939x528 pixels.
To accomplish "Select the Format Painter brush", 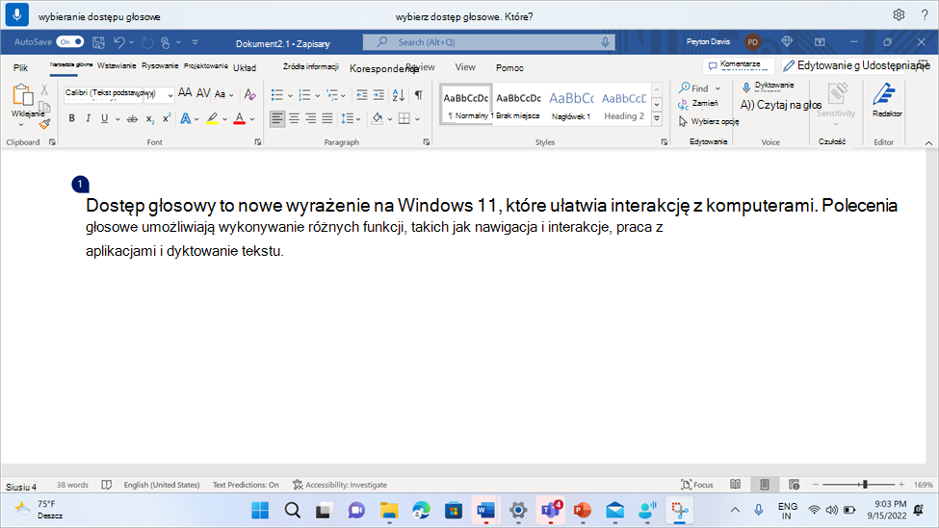I will pyautogui.click(x=44, y=124).
